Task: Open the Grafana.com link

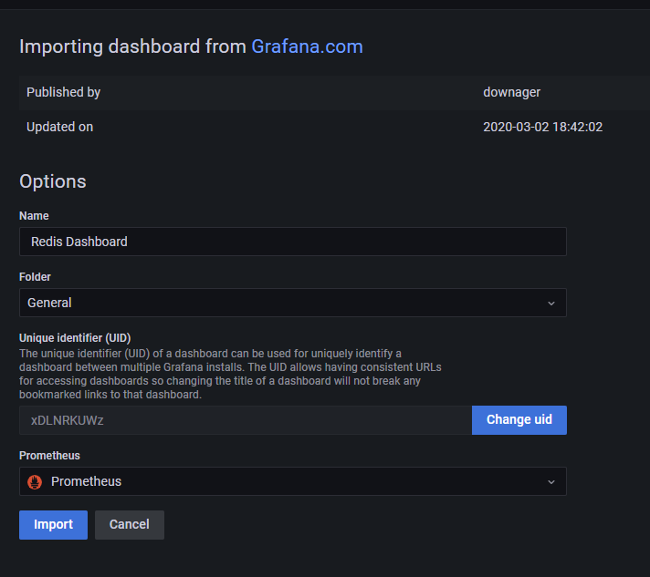Action: click(307, 46)
